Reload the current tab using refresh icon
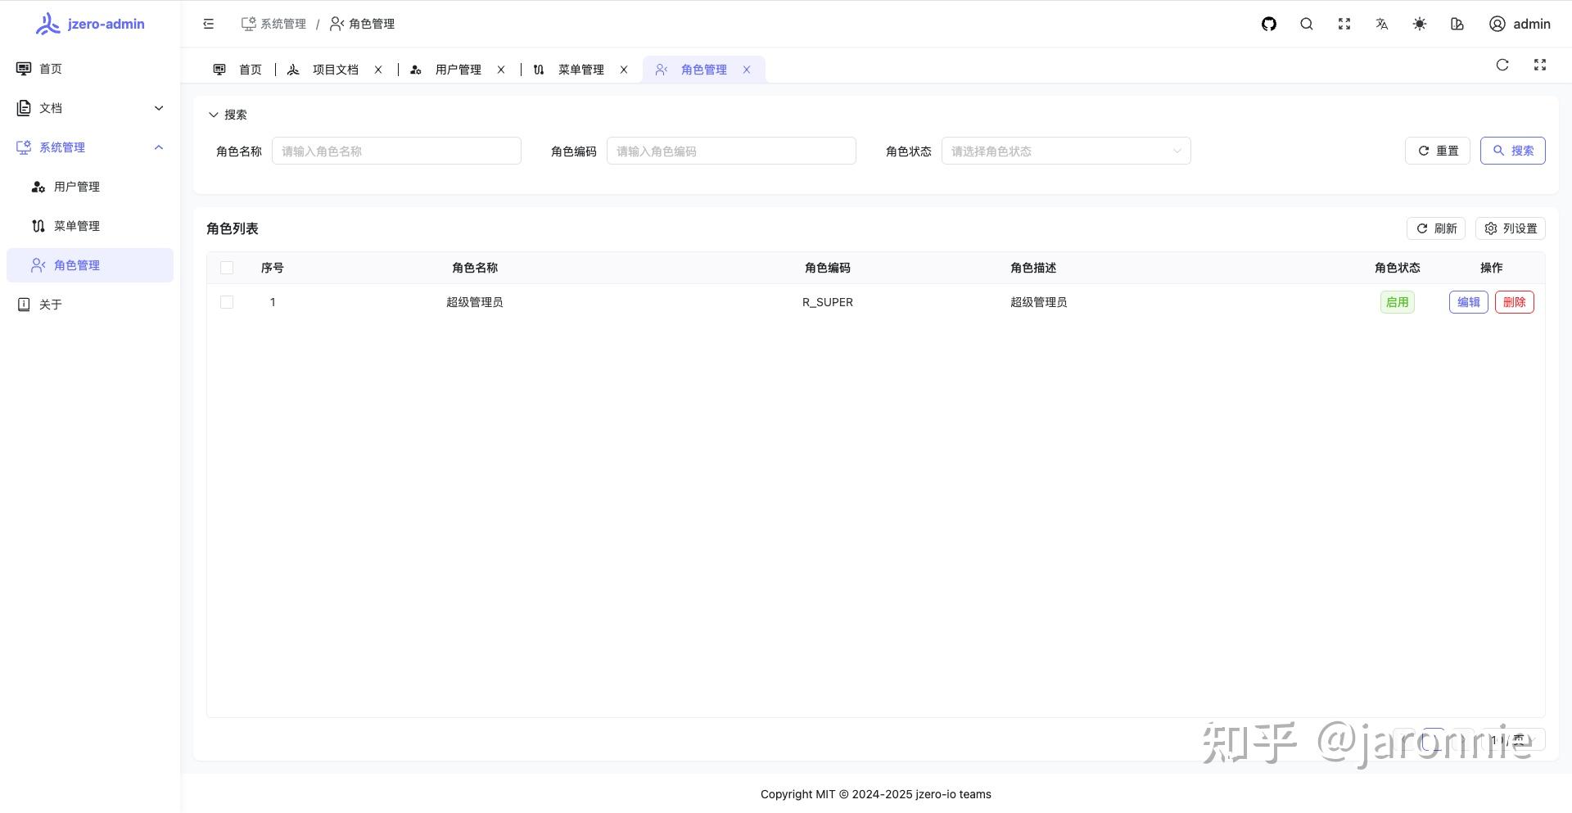 coord(1502,65)
